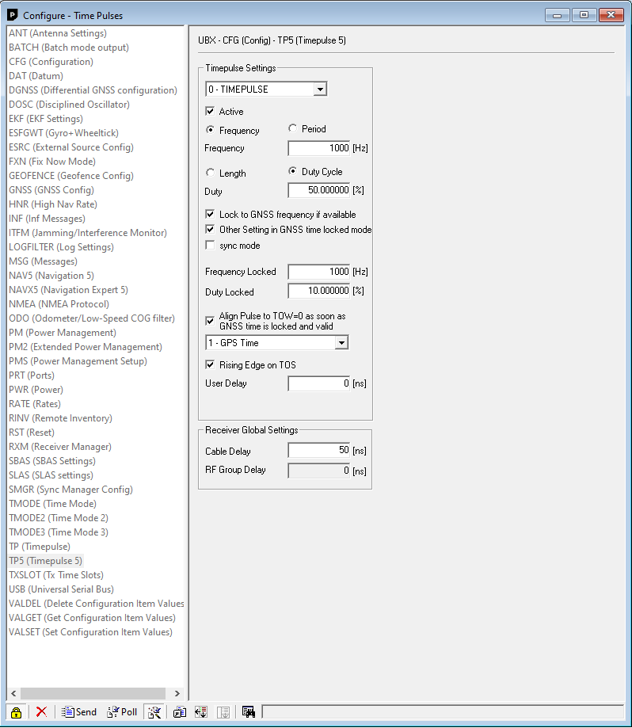Click the Poll message button
632x728 pixels.
coord(122,711)
